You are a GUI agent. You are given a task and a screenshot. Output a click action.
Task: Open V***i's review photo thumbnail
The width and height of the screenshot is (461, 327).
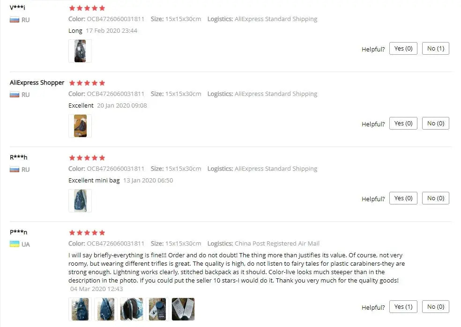[x=80, y=51]
